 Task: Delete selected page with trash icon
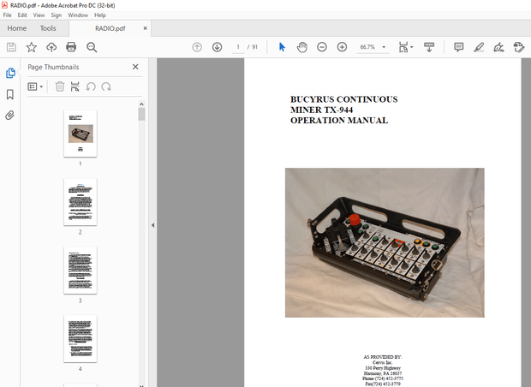click(x=60, y=86)
